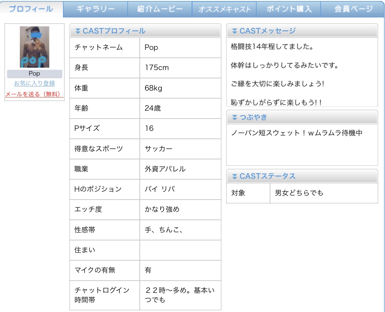Click the 男女どちらでも value in 対象 row
Screen dimensions: 385x312
(299, 193)
